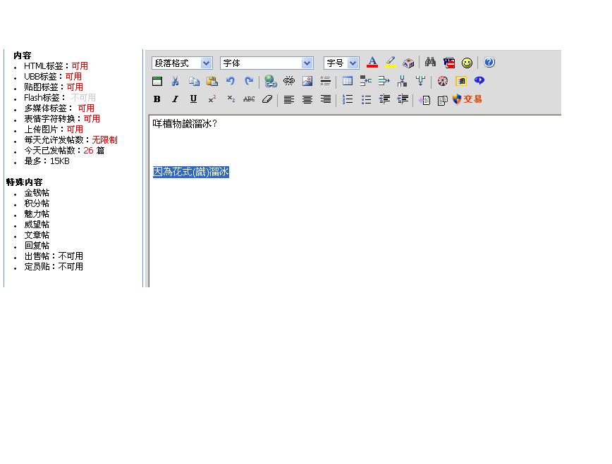This screenshot has width=612, height=464.
Task: Click the scissors cut icon
Action: [x=176, y=81]
